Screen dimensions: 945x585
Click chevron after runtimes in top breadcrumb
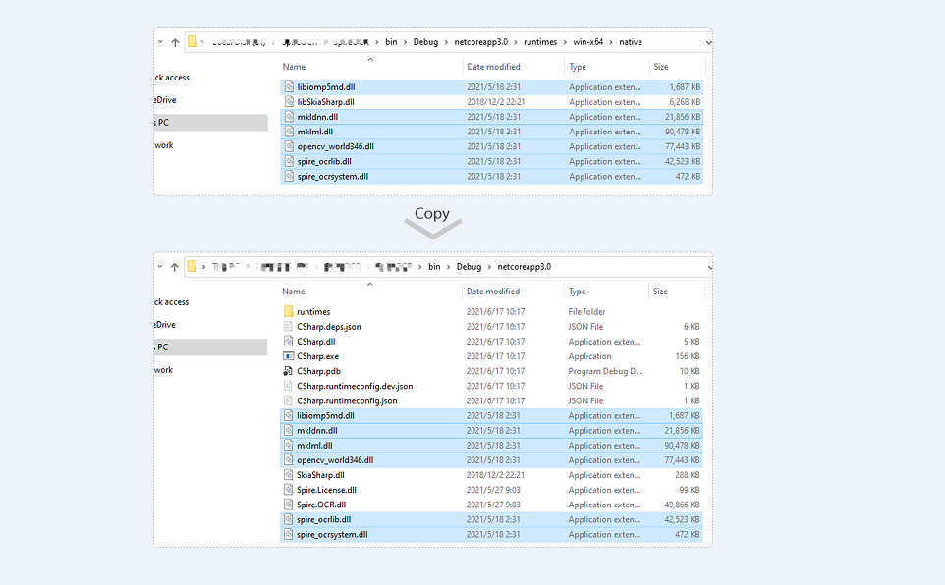(x=565, y=42)
